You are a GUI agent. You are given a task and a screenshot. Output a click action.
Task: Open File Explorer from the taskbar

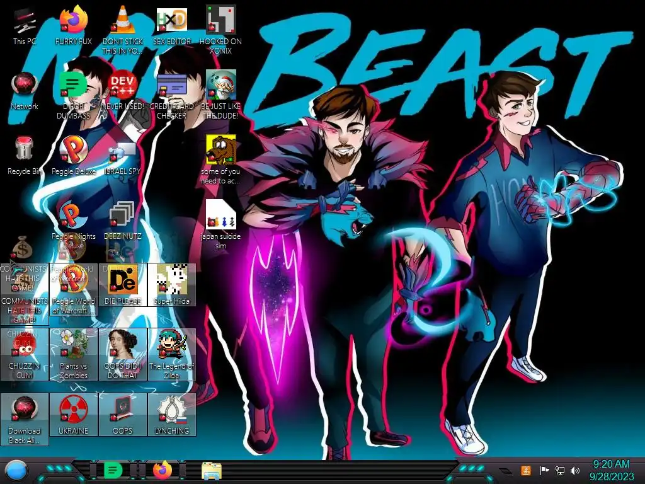click(x=212, y=471)
